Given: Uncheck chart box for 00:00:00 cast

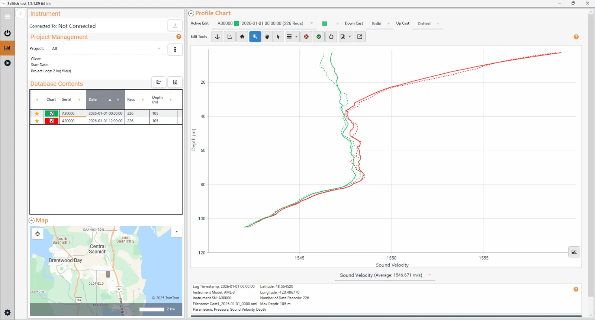Looking at the screenshot, I should [52, 113].
